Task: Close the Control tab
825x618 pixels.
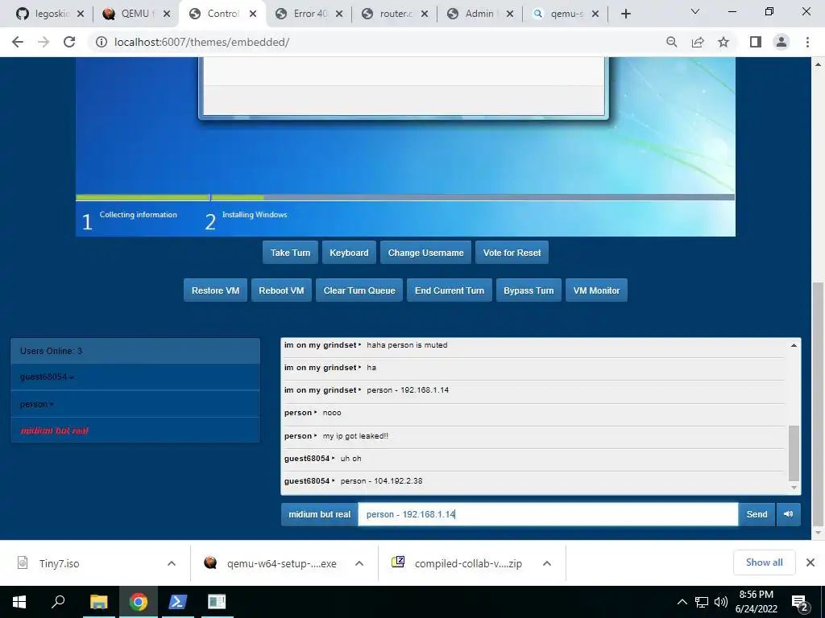Action: coord(253,14)
